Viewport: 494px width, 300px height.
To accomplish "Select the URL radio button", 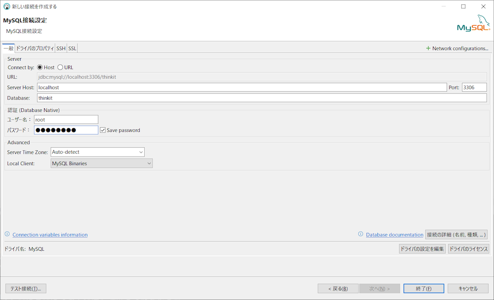I will click(60, 67).
